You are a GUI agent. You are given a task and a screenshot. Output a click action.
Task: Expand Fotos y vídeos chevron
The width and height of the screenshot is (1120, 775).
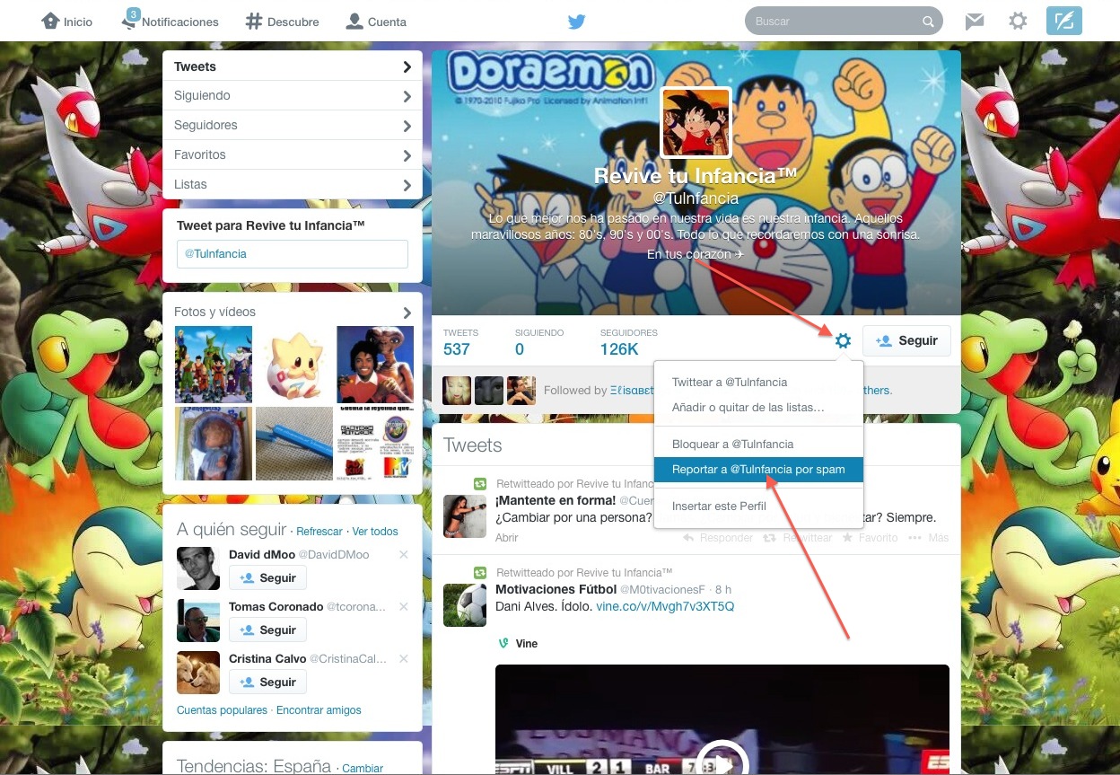407,313
